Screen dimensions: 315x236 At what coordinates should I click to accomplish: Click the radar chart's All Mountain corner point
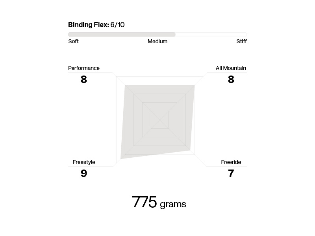pyautogui.click(x=194, y=85)
